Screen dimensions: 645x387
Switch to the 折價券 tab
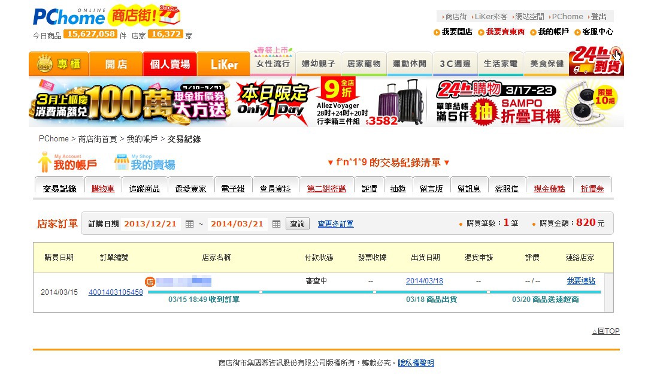(592, 188)
